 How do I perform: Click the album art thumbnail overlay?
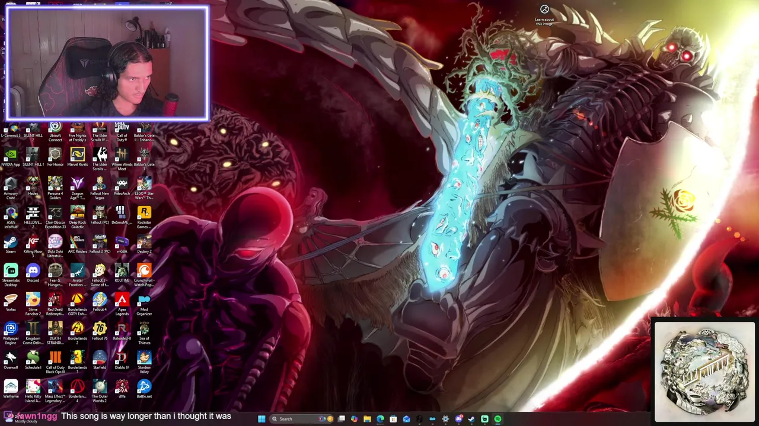pyautogui.click(x=704, y=370)
